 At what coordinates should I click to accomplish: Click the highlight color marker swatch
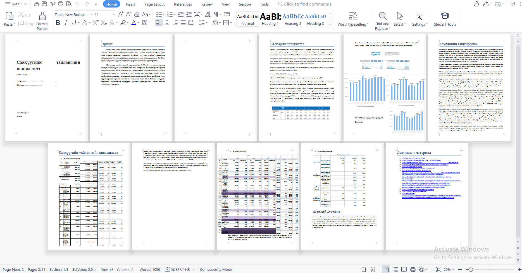coord(123,23)
